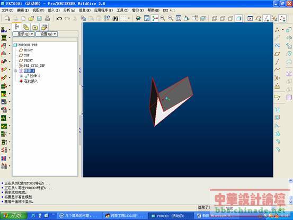This screenshot has height=220, width=293.
Task: Click the mirror tool on right toolbar
Action: coord(289,74)
